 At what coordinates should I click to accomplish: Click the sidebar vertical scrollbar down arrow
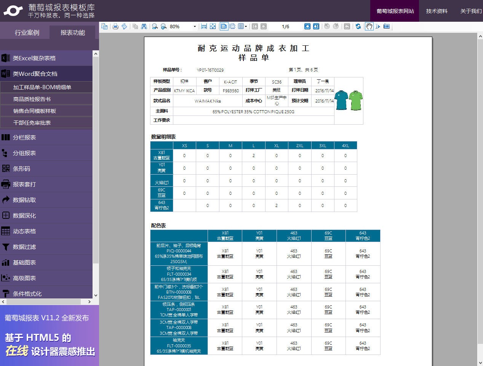pyautogui.click(x=96, y=295)
